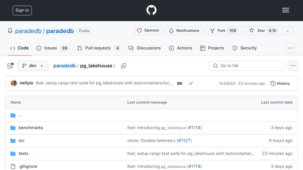Click the .gitignore file icon

coord(13,166)
